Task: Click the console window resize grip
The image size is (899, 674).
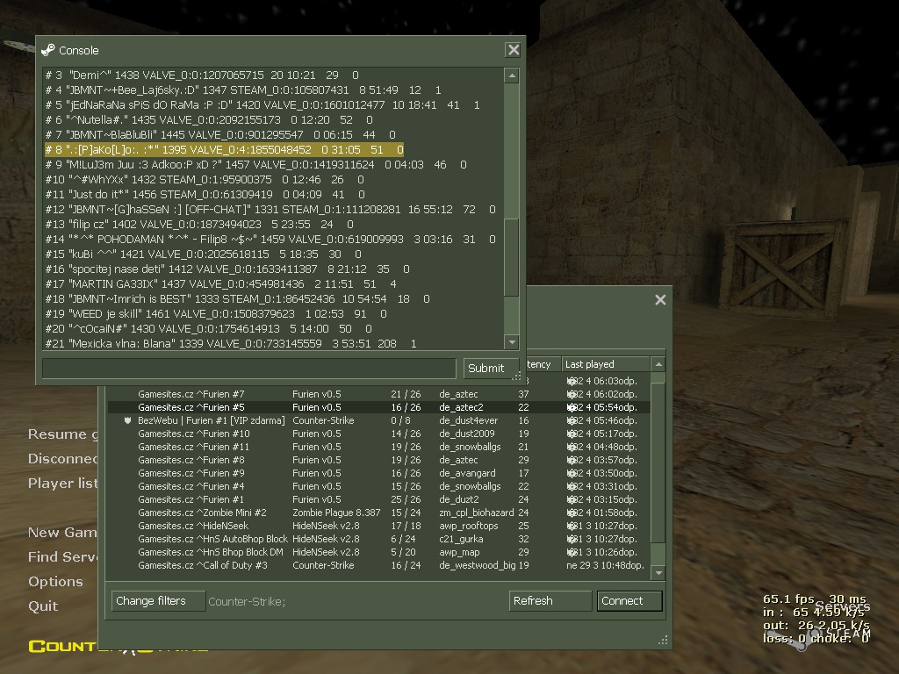Action: pos(516,376)
